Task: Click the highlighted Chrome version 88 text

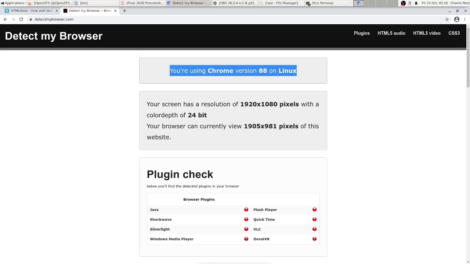Action: click(233, 71)
